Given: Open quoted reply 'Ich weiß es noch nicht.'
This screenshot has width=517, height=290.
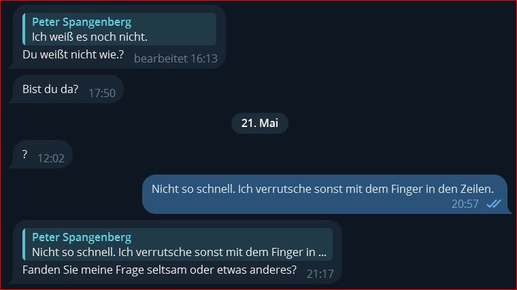Looking at the screenshot, I should click(x=119, y=29).
